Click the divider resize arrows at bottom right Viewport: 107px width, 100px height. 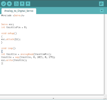pos(105,99)
